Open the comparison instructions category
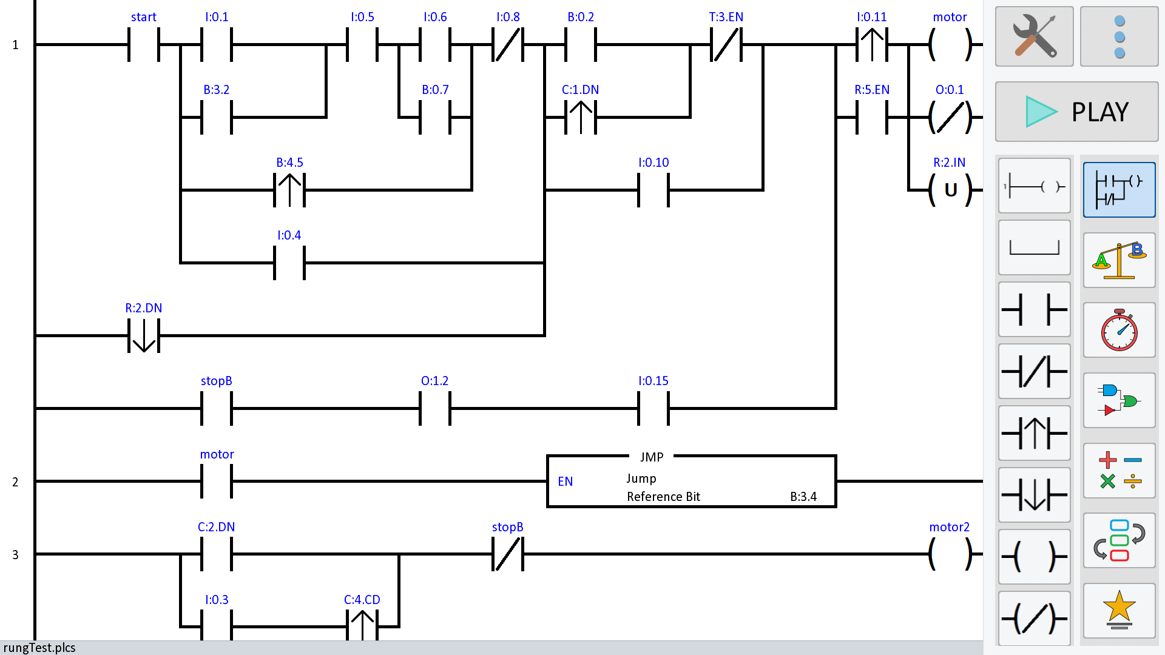1165x655 pixels. click(1119, 260)
